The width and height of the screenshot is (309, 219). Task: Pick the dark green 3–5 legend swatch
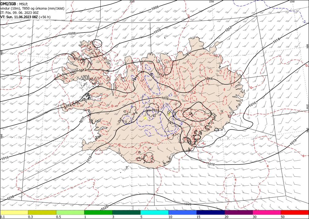pyautogui.click(x=126, y=212)
